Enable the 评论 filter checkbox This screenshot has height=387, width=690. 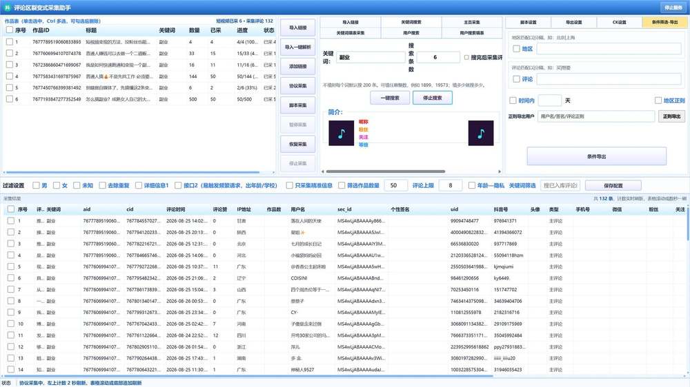point(517,79)
